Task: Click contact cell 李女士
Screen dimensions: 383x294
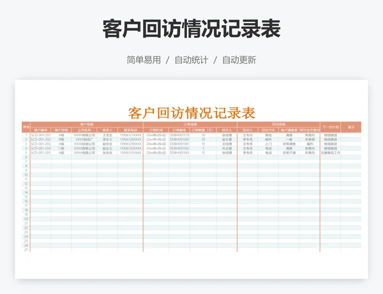Action: tap(107, 139)
